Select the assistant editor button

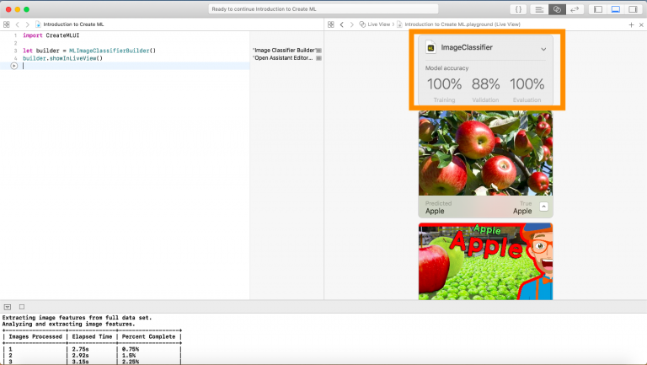pos(557,9)
